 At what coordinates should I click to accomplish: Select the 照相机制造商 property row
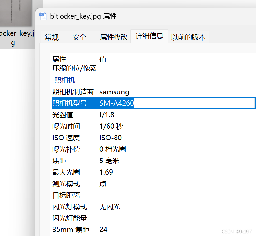[153, 92]
